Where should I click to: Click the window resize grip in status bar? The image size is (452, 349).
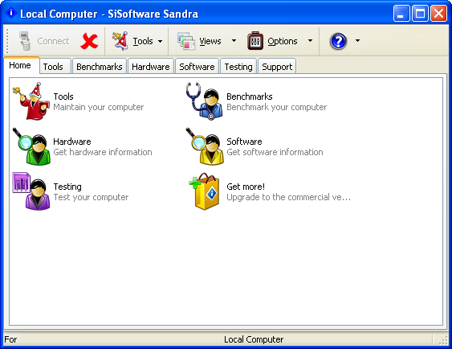(x=443, y=340)
